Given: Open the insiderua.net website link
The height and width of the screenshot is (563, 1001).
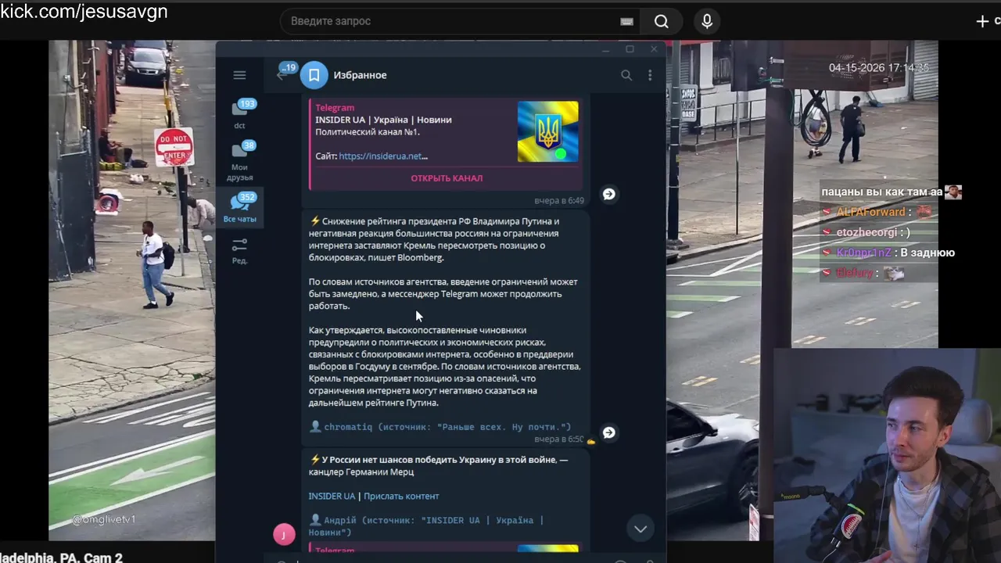Looking at the screenshot, I should [x=383, y=156].
